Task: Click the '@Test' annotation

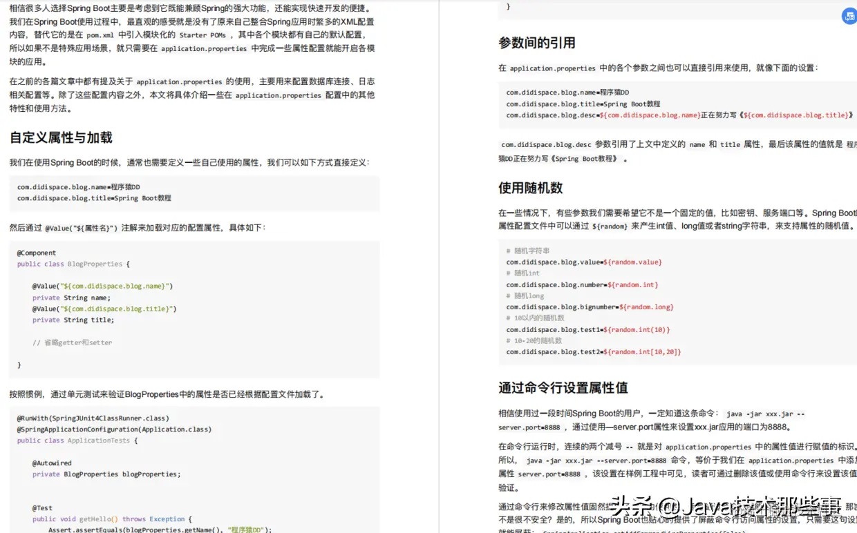Action: [42, 507]
